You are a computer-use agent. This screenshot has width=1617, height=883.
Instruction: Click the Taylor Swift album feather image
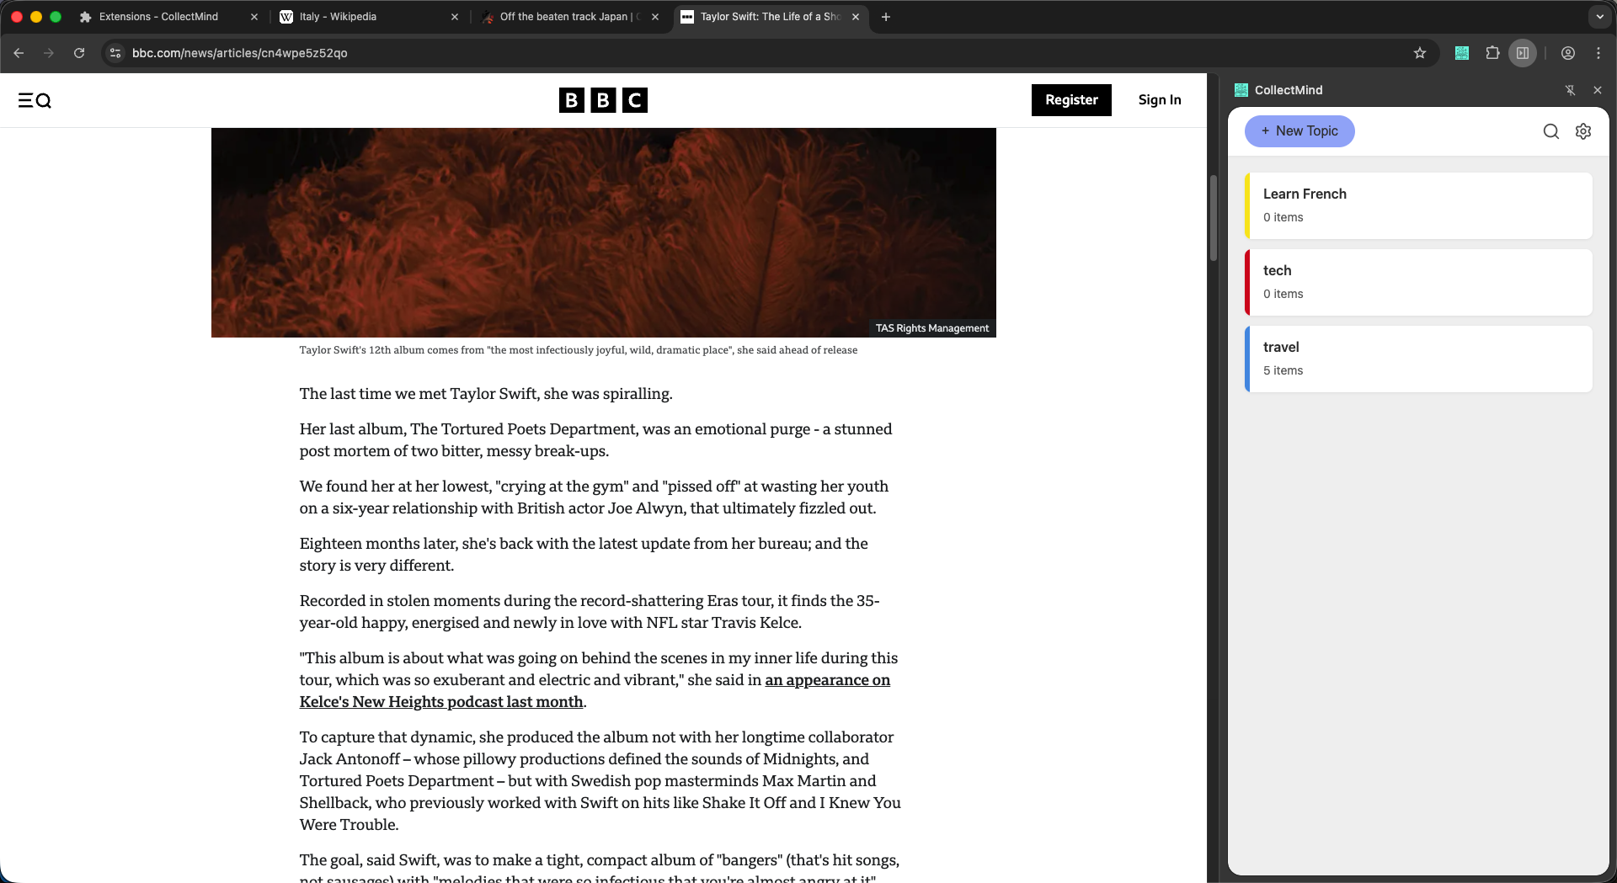[x=603, y=232]
